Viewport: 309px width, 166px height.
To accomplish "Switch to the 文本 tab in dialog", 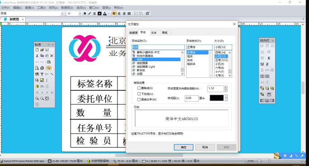I will pyautogui.click(x=154, y=33).
